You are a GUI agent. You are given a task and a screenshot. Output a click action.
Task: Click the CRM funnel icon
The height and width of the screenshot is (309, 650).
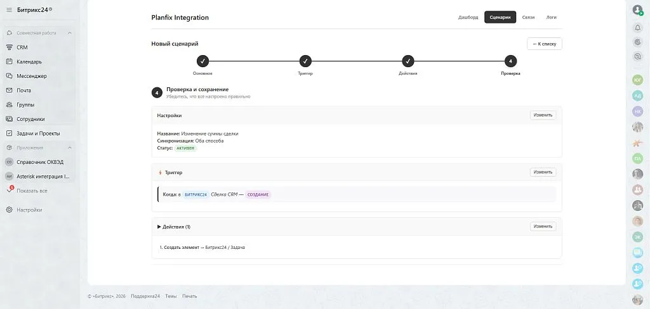pos(9,47)
